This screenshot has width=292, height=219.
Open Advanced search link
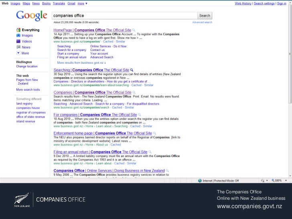(x=202, y=22)
